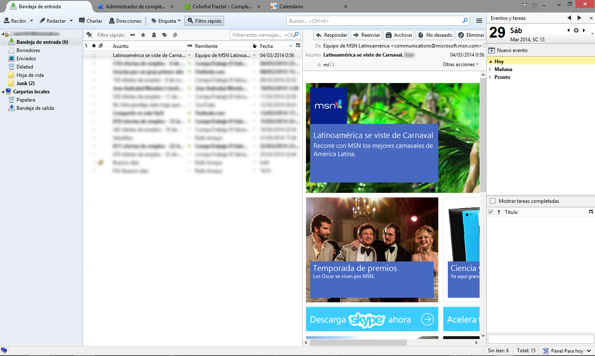Click the Recibir get mail button
Image resolution: width=595 pixels, height=356 pixels.
[x=15, y=21]
